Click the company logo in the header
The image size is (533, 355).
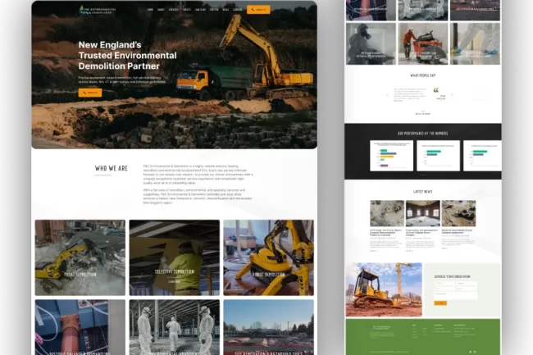tap(98, 10)
